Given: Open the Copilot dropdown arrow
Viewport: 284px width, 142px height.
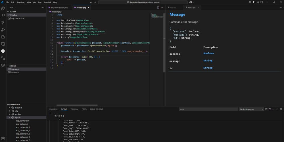Looking at the screenshot, I should 193,2.
